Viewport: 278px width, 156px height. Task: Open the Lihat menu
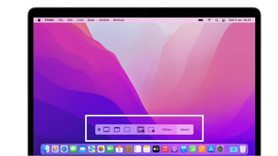(80, 20)
